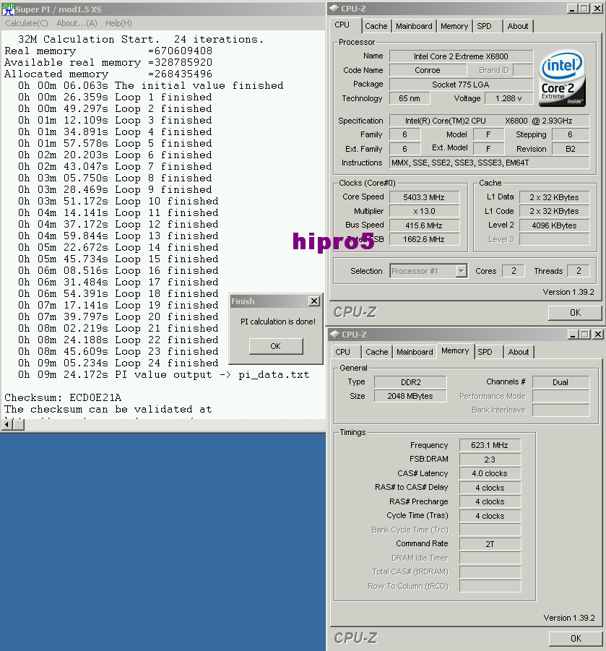606x651 pixels.
Task: Click the left scroll arrow in Super PI
Action: [7, 425]
